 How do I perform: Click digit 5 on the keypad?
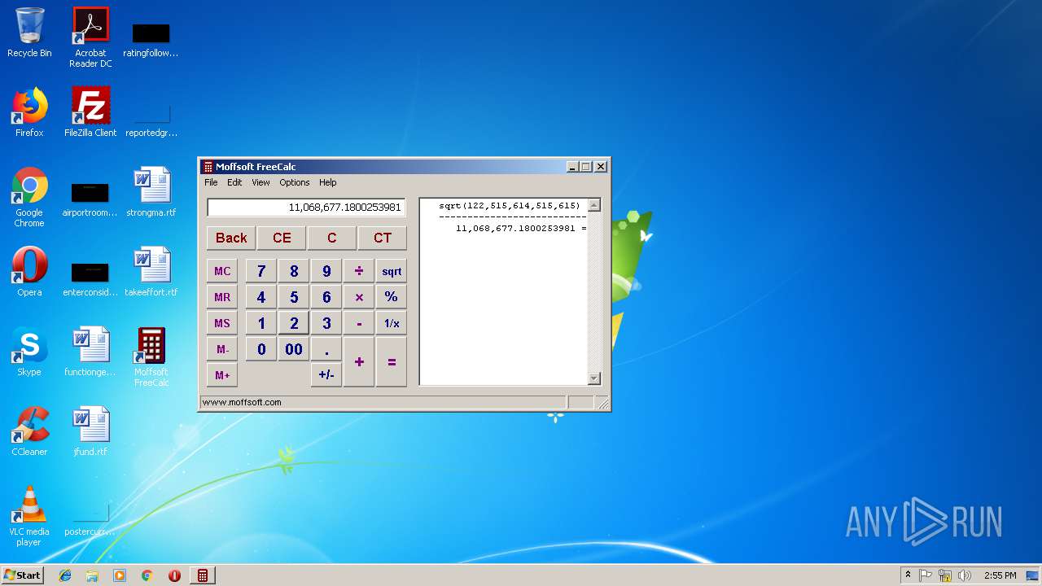[294, 297]
